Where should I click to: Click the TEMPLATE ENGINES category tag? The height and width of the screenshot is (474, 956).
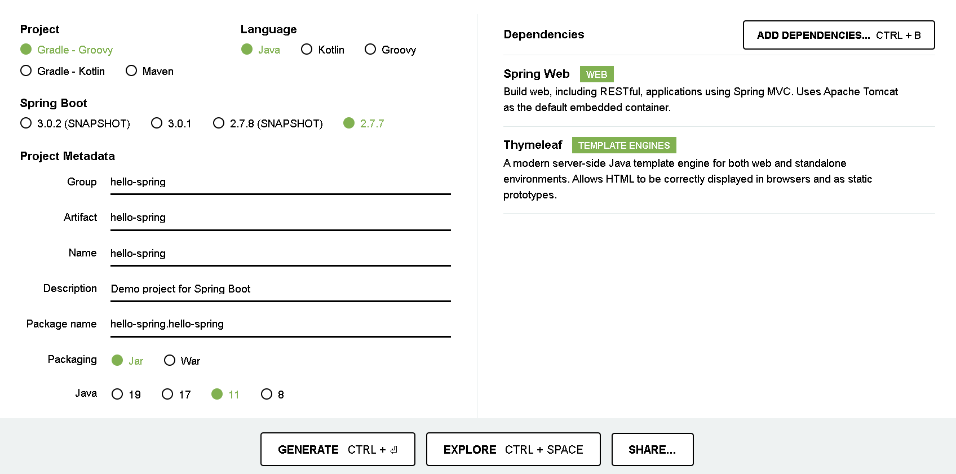pos(624,145)
